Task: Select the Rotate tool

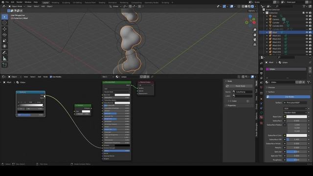Action: click(x=4, y=35)
